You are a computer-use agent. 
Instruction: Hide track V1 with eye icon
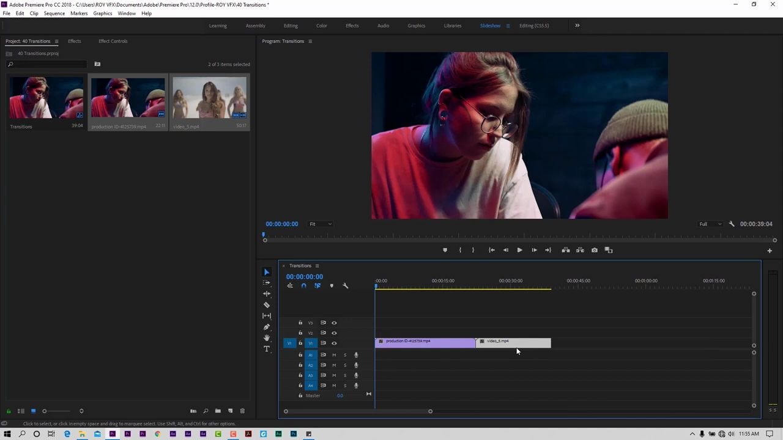coord(334,343)
